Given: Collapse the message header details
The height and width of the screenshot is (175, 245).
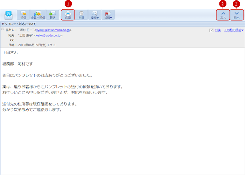Looking at the screenshot, I should tap(2, 29).
